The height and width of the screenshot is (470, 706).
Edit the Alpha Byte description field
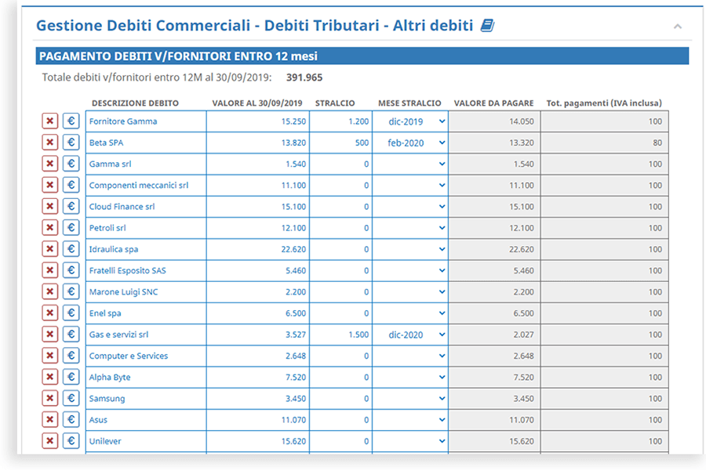(146, 378)
